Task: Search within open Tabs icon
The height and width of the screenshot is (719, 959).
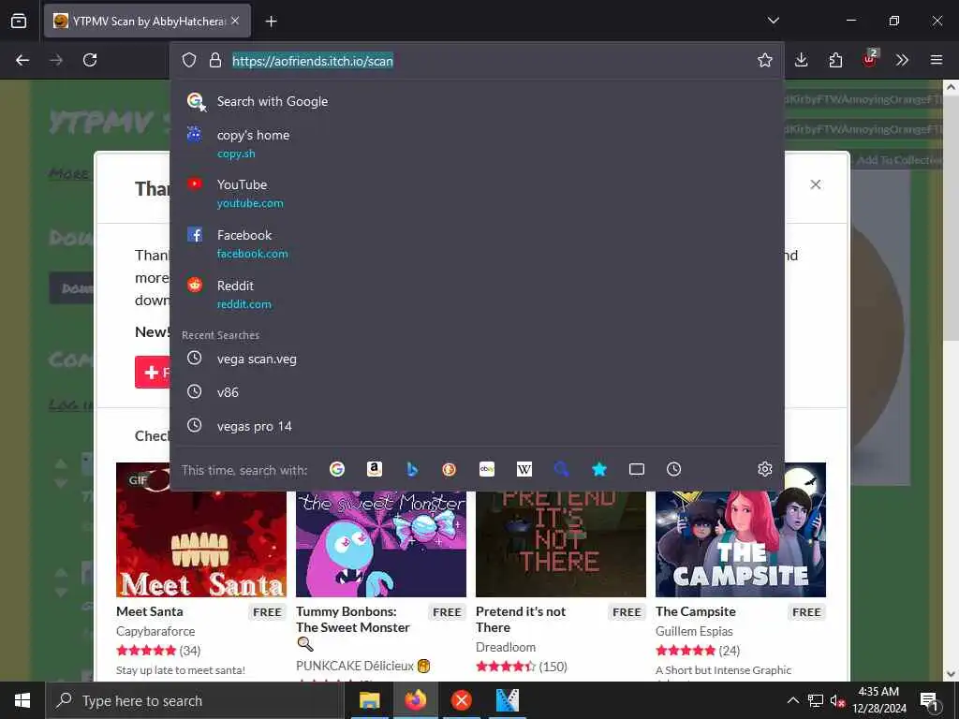Action: pyautogui.click(x=637, y=469)
